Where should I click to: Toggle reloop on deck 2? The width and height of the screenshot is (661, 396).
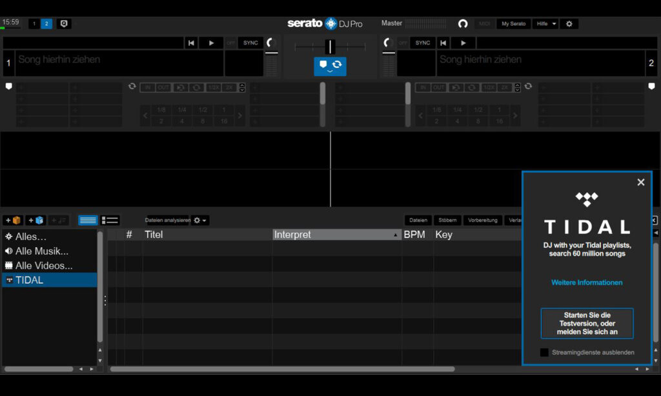click(x=456, y=88)
